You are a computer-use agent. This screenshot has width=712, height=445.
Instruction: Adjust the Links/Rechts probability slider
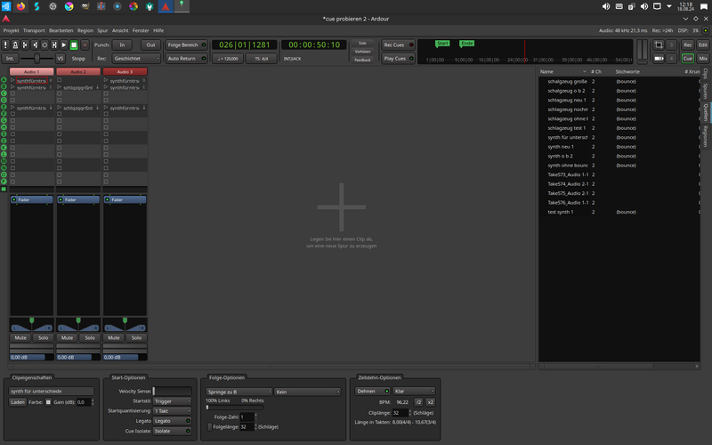click(x=234, y=408)
